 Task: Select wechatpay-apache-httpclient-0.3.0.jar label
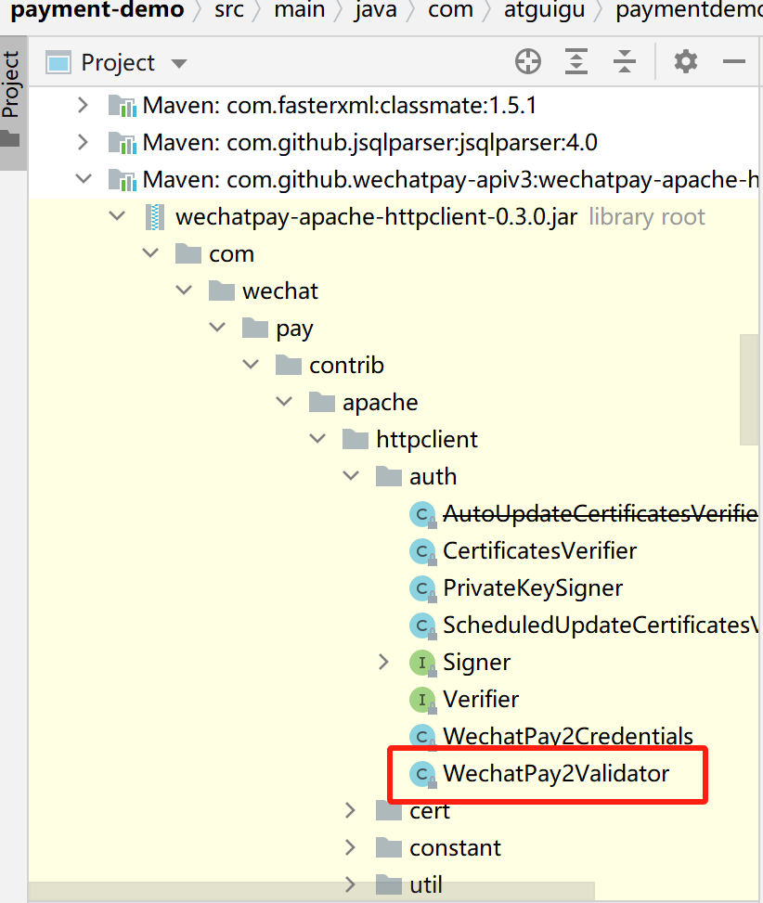(377, 216)
